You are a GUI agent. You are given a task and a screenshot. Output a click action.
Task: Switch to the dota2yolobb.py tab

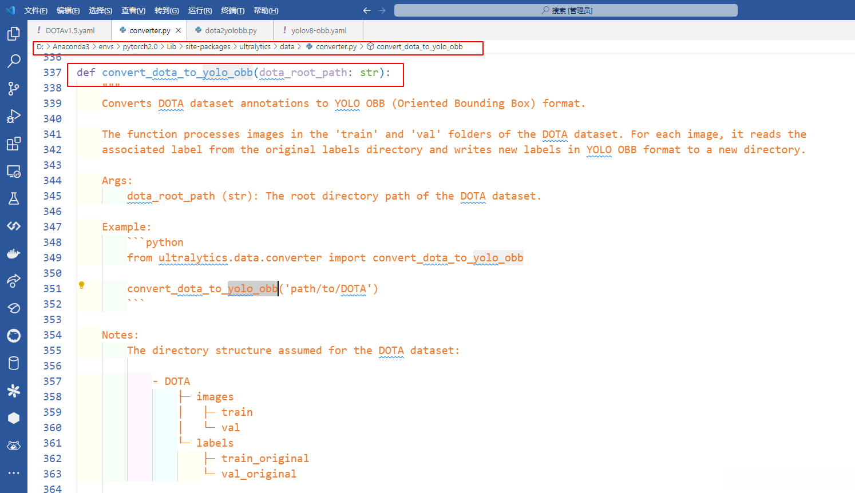tap(231, 30)
